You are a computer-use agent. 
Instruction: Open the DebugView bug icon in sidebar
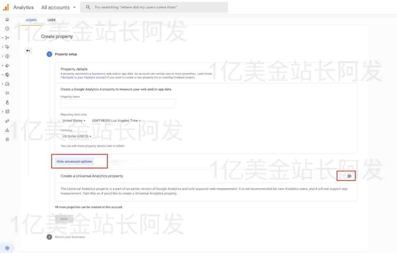coord(7,140)
